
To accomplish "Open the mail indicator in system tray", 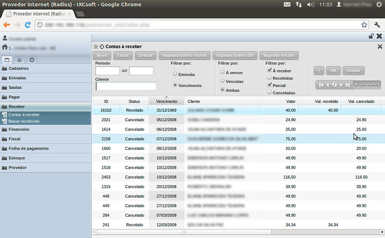I will tap(287, 4).
